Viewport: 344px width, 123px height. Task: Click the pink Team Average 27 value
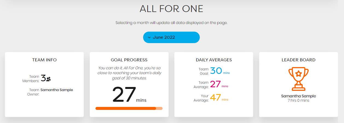(x=215, y=84)
